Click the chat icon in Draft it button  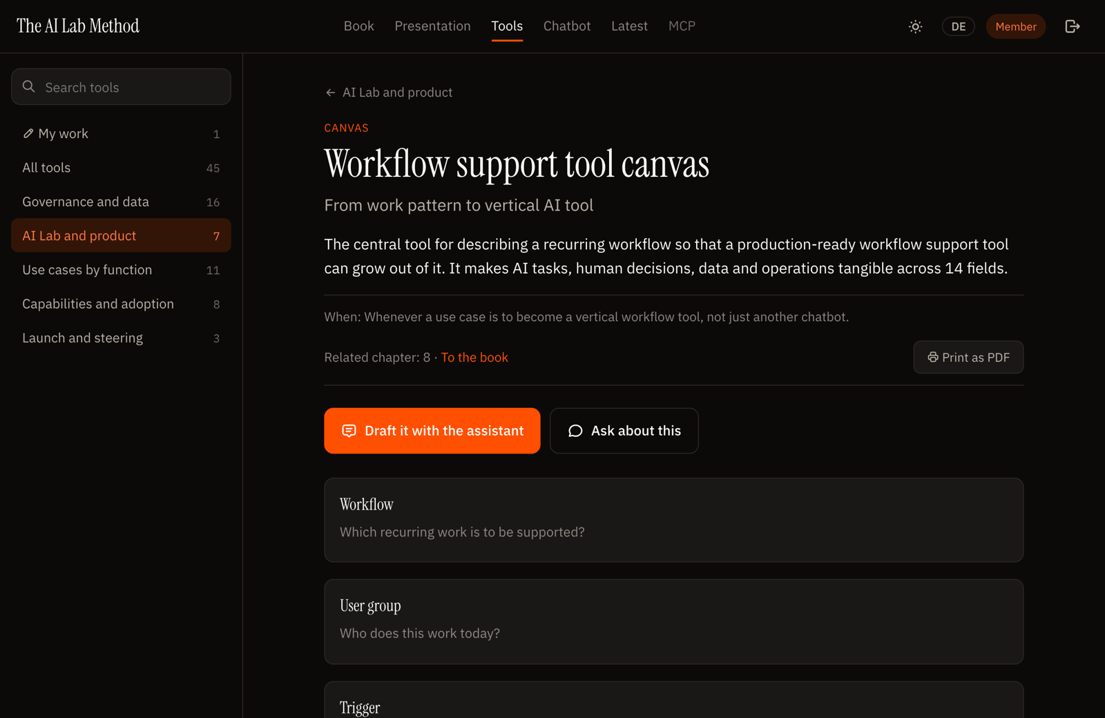coord(349,431)
